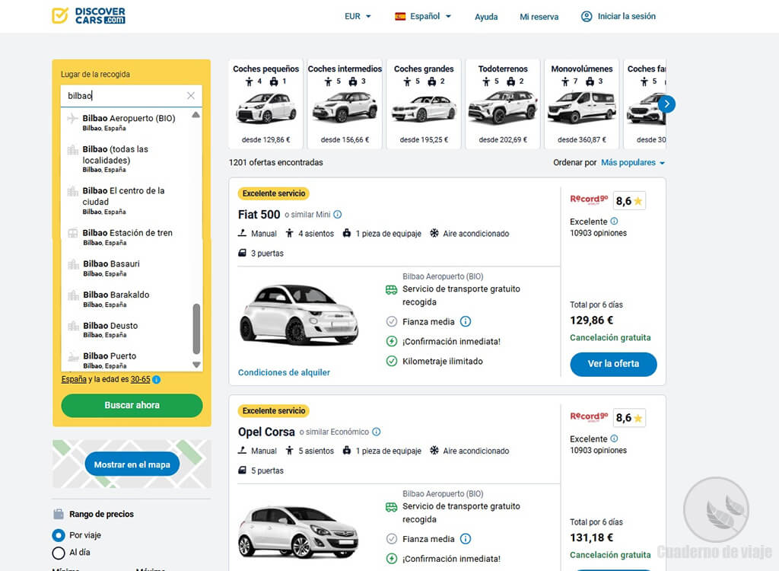Click Fianza media info icon in Fiat 500 offer

466,322
